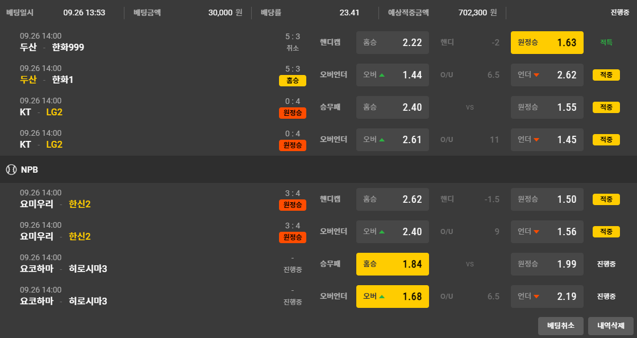Click the orange down arrow on 언더 2.62

(x=536, y=75)
